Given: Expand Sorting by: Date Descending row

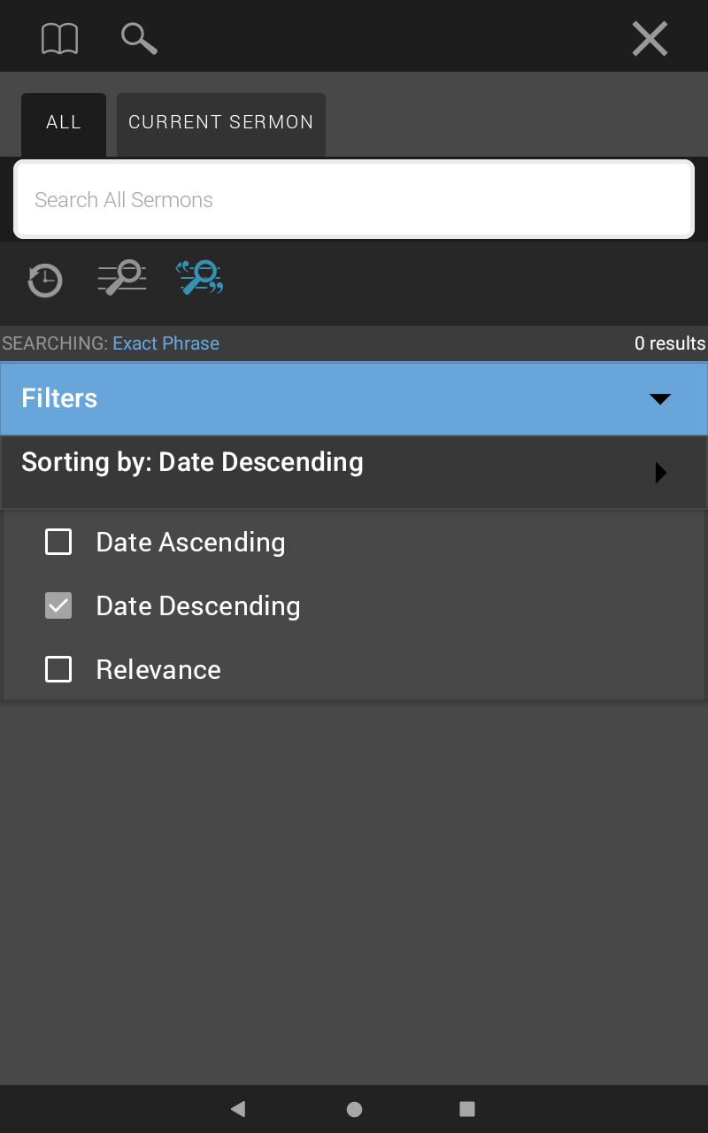Looking at the screenshot, I should tap(354, 472).
